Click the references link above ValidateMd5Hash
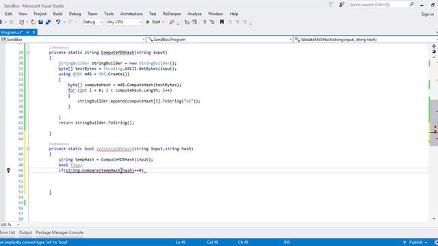Screen dimensions: 438x246 click(x=59, y=144)
